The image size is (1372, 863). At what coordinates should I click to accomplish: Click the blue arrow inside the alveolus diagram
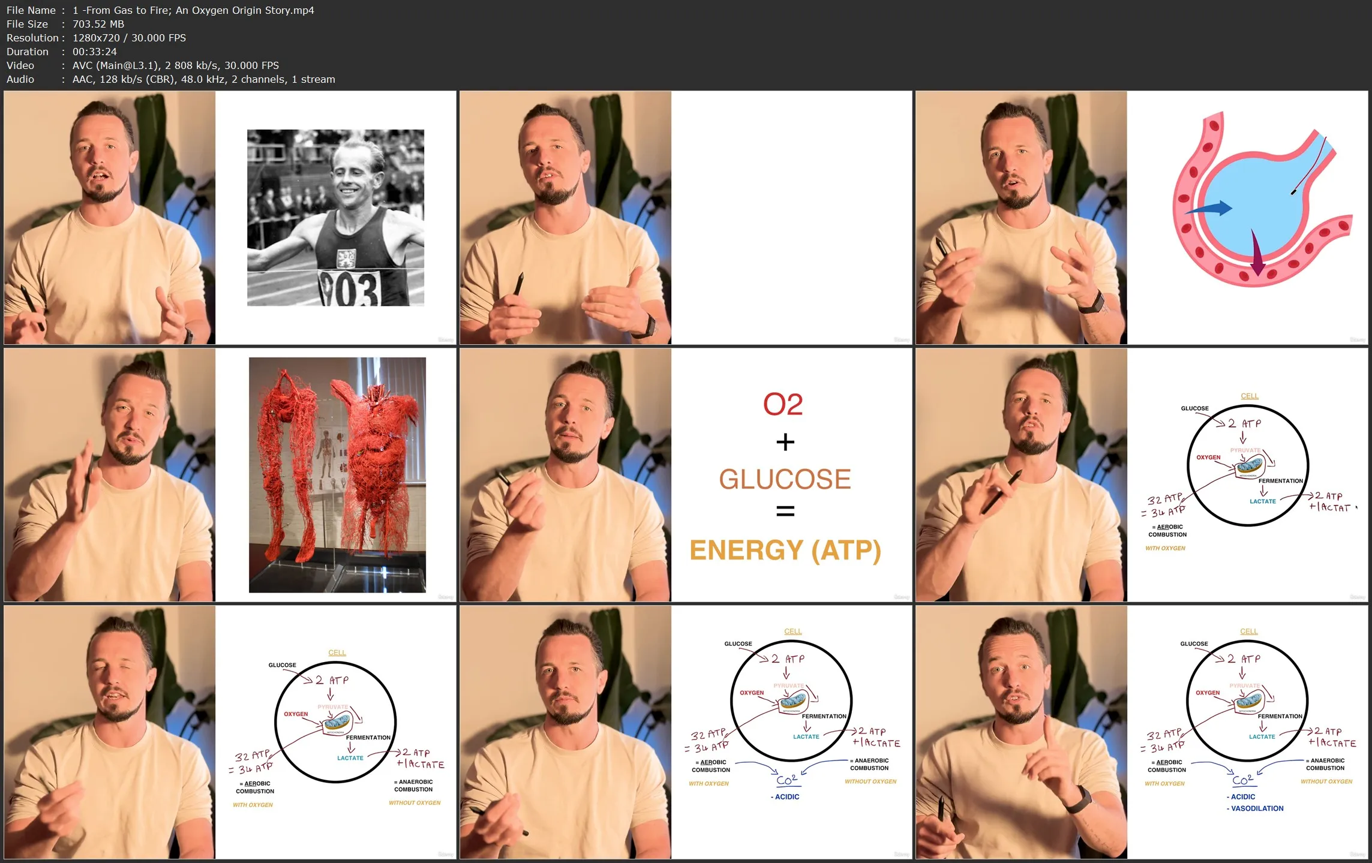1209,209
